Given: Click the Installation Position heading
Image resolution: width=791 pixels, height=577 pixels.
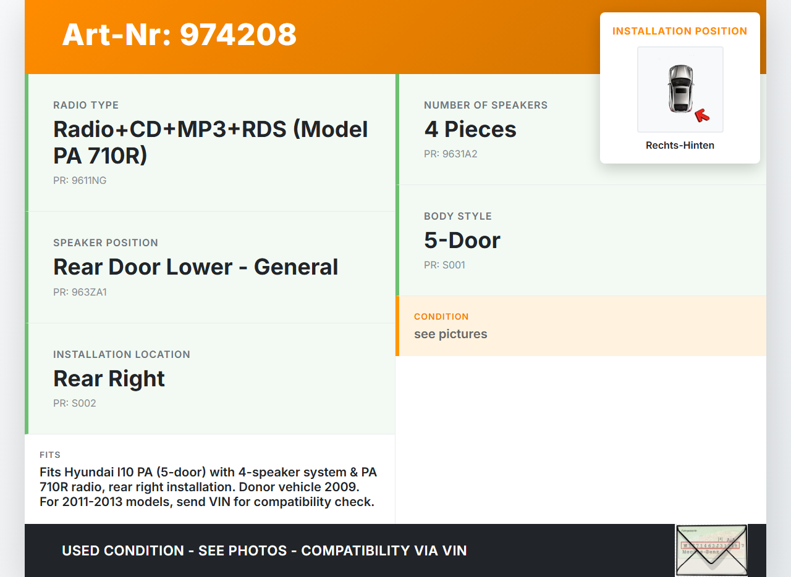Looking at the screenshot, I should (680, 31).
